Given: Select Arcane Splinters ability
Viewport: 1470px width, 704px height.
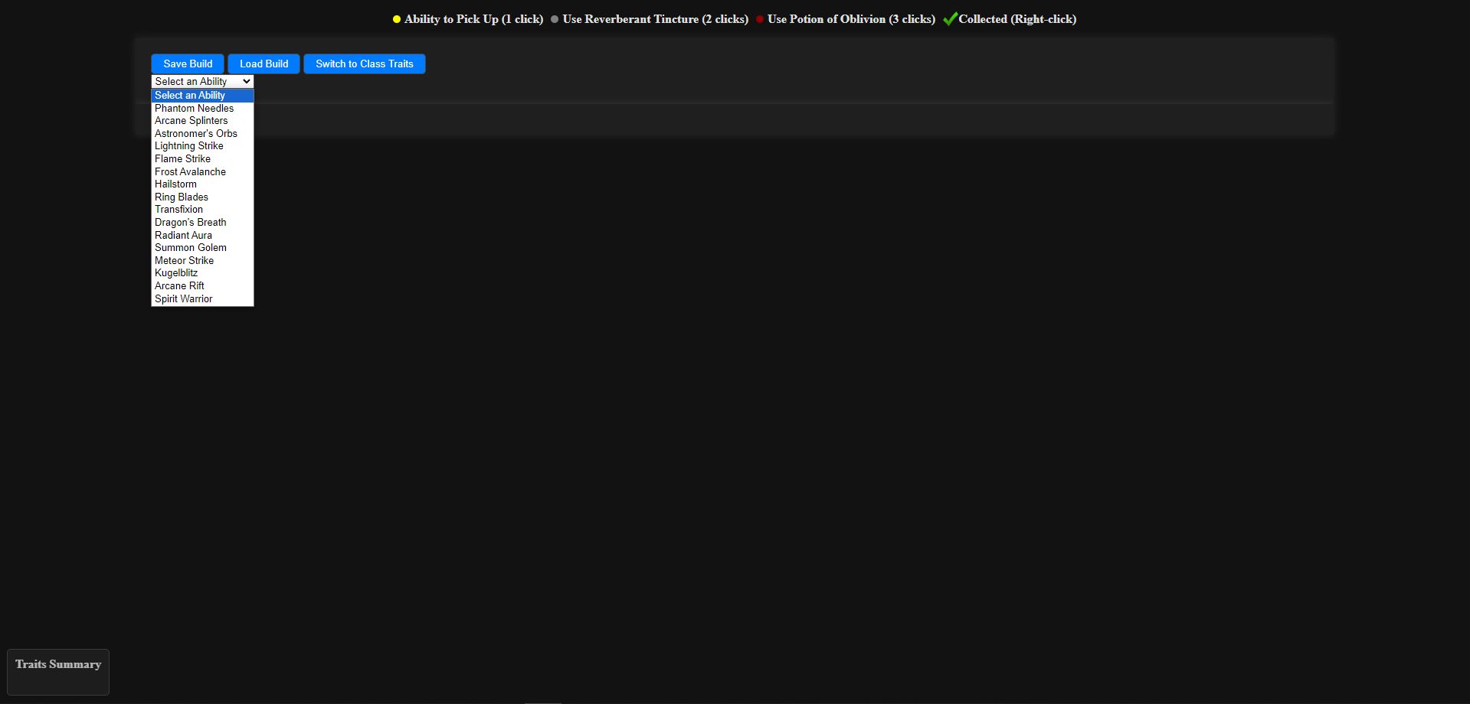Looking at the screenshot, I should (x=202, y=121).
